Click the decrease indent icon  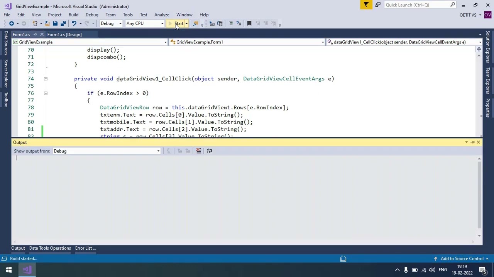pyautogui.click(x=212, y=23)
